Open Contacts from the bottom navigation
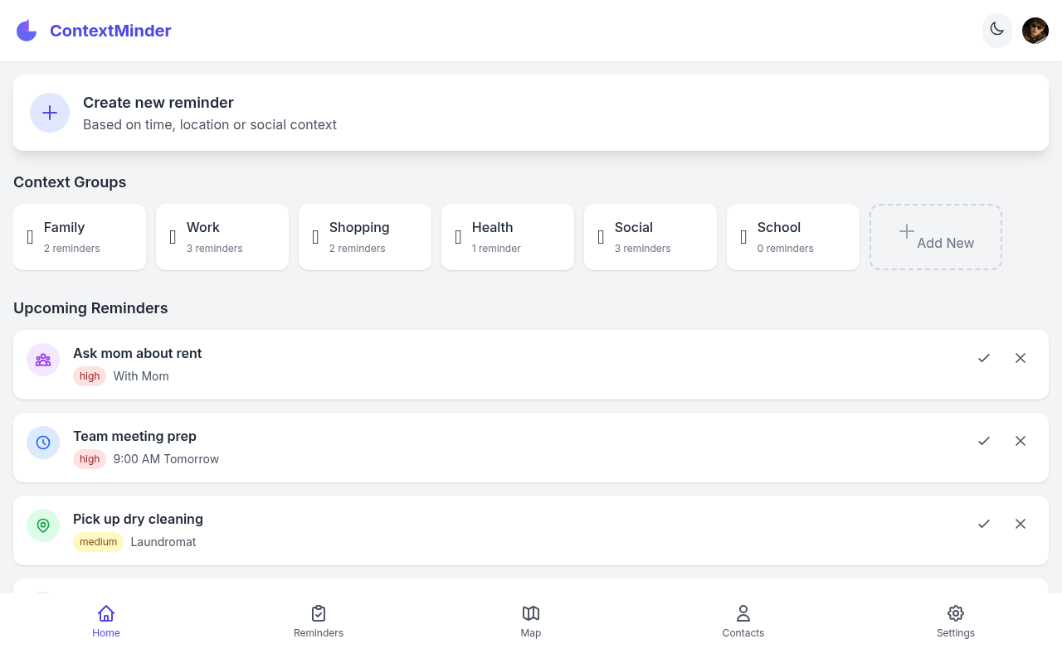This screenshot has width=1062, height=663. point(743,621)
